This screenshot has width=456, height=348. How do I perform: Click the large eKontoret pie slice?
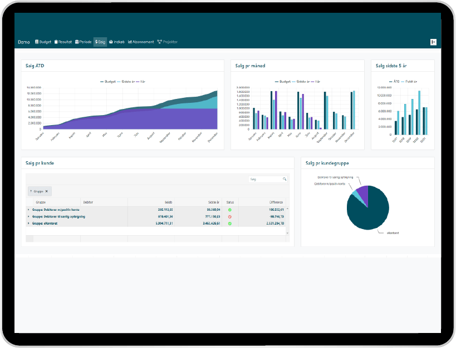click(x=368, y=213)
